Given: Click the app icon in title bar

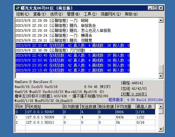Looking at the screenshot, I should [17, 8].
